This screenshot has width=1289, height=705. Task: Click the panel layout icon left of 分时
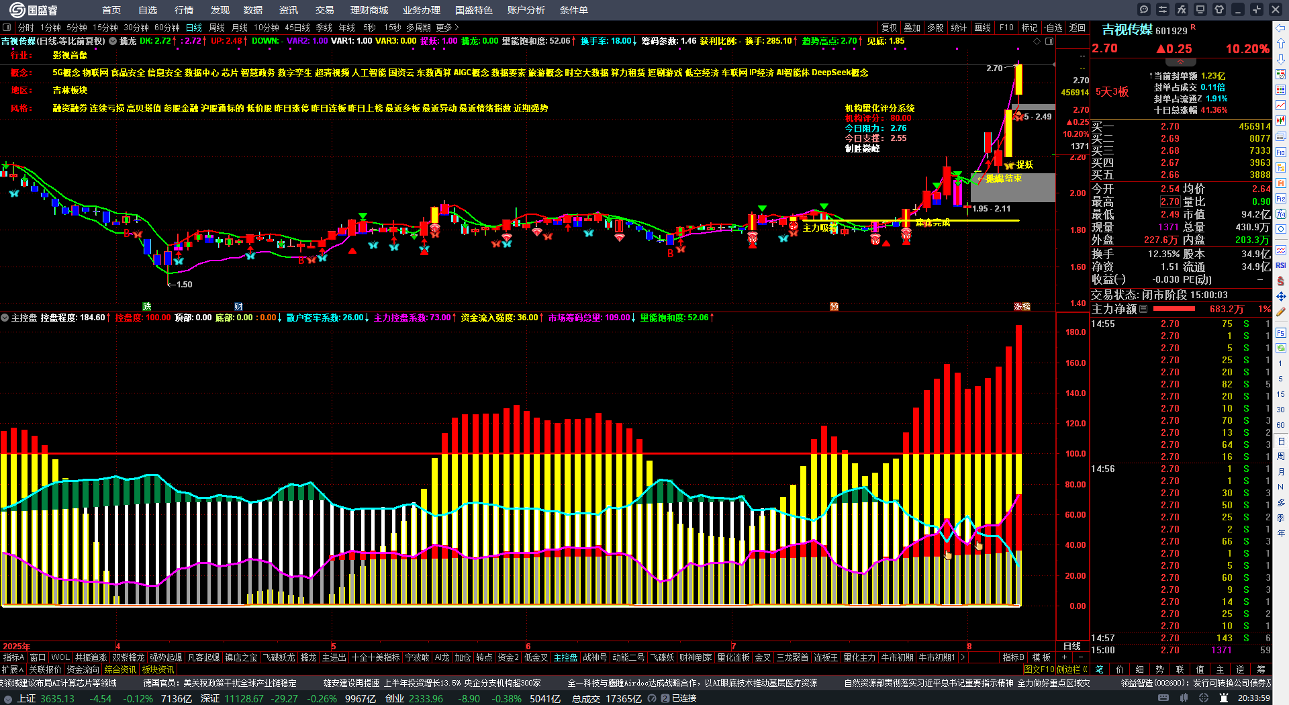tap(7, 28)
